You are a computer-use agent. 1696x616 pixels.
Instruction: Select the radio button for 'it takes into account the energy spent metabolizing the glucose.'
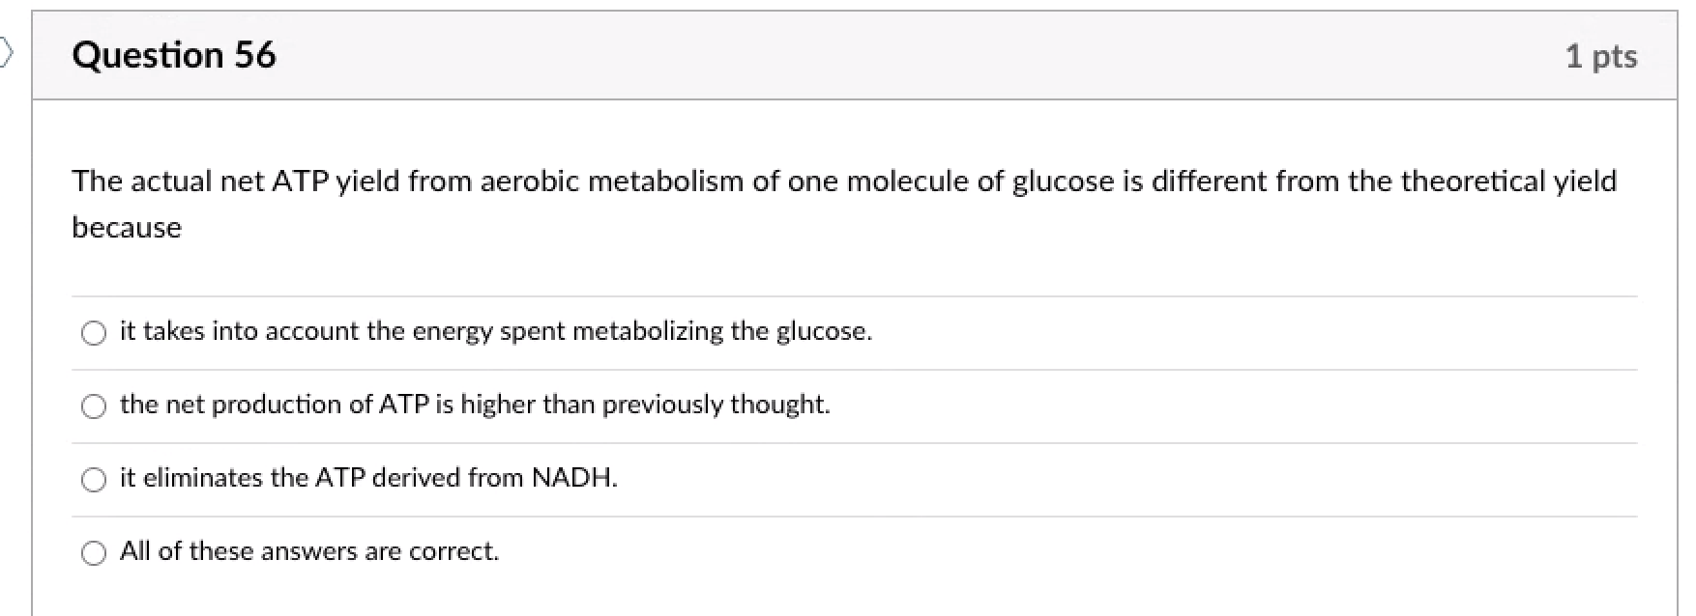pyautogui.click(x=94, y=333)
